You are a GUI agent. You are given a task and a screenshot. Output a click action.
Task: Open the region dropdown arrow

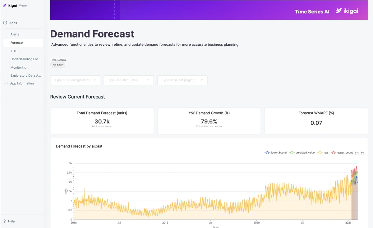pyautogui.click(x=202, y=80)
